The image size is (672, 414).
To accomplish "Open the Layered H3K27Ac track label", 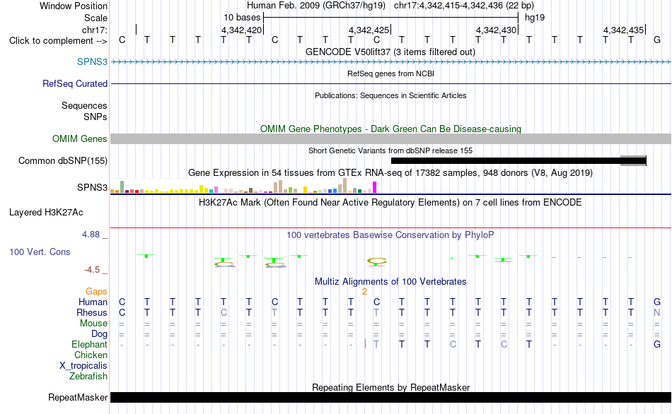I will pos(46,213).
